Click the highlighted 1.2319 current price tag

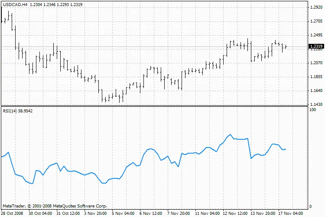[x=315, y=46]
